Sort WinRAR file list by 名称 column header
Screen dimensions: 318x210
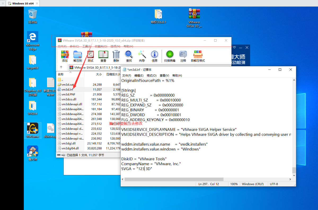[x=70, y=74]
